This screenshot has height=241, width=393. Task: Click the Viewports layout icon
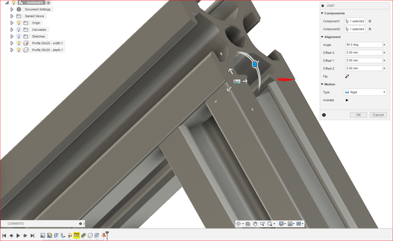click(x=299, y=224)
